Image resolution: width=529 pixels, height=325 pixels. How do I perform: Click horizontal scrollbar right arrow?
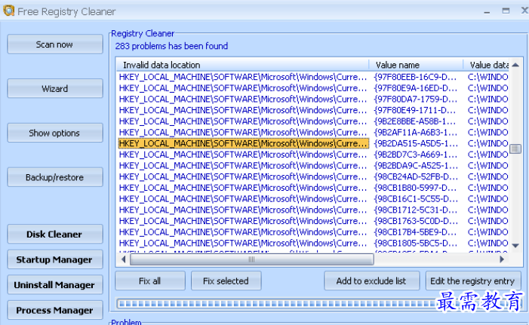(x=367, y=259)
